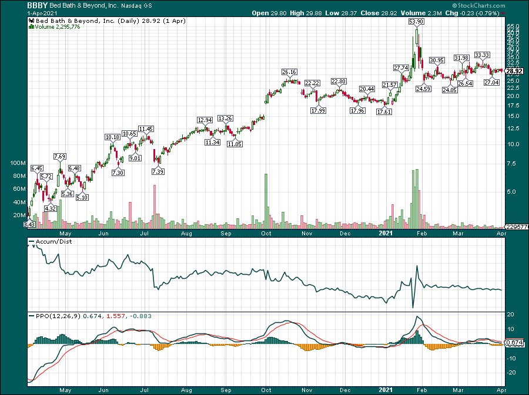Click the 3.43 starting price label
This screenshot has width=529, height=395.
29,225
